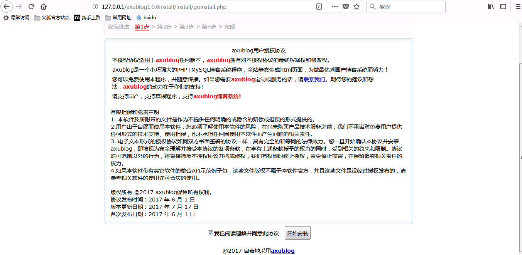Viewport: 522px width, 255px height.
Task: Open the 新手上路 bookmark
Action: click(87, 18)
